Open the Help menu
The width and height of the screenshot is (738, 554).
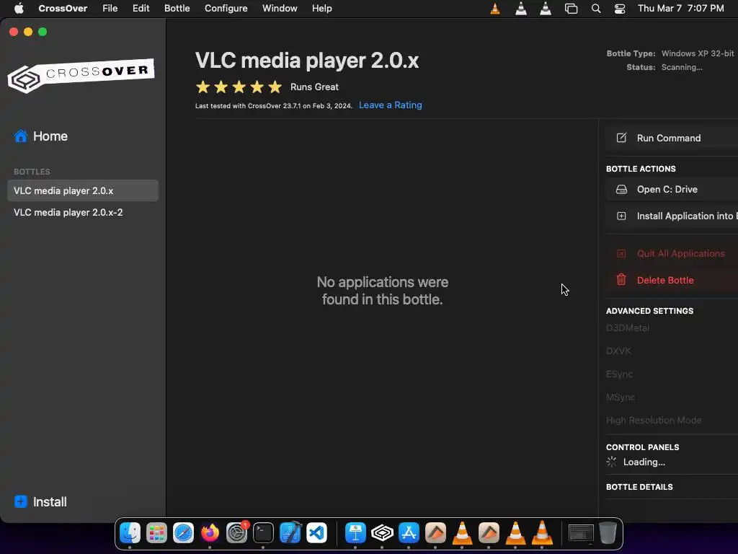[322, 9]
